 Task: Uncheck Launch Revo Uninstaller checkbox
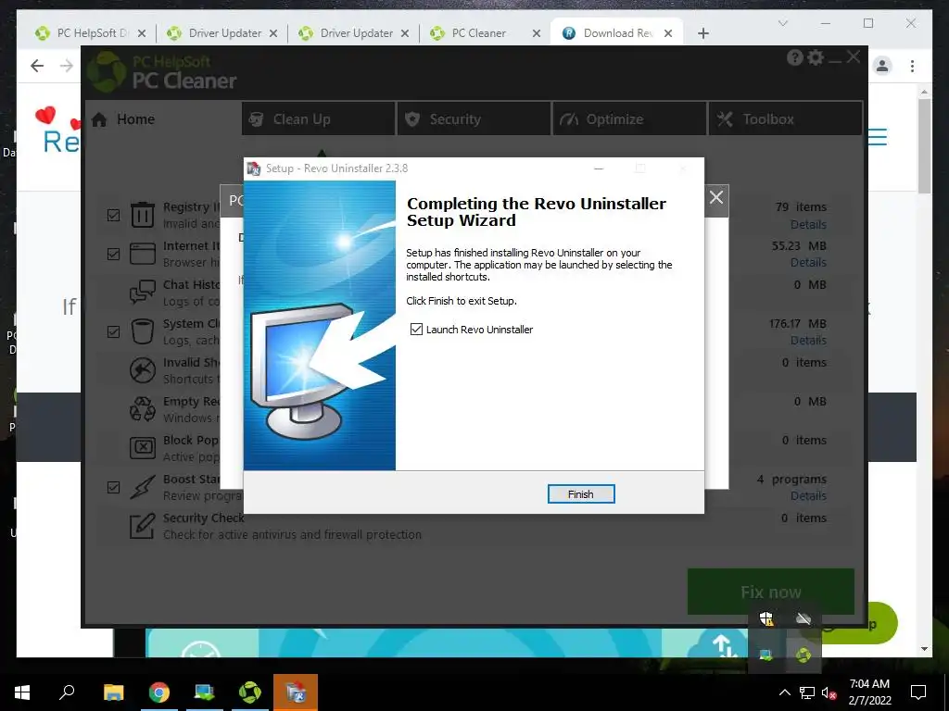[x=416, y=329]
